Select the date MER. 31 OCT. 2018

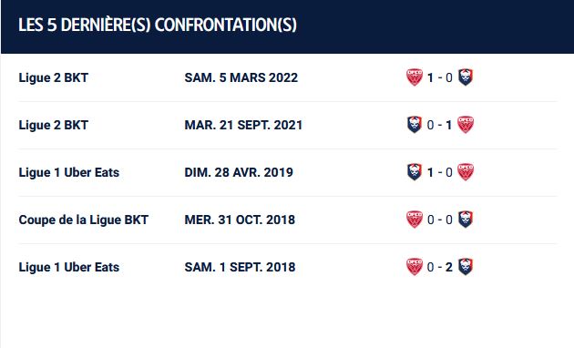[240, 220]
